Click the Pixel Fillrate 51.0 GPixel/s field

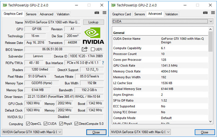pos(37,76)
